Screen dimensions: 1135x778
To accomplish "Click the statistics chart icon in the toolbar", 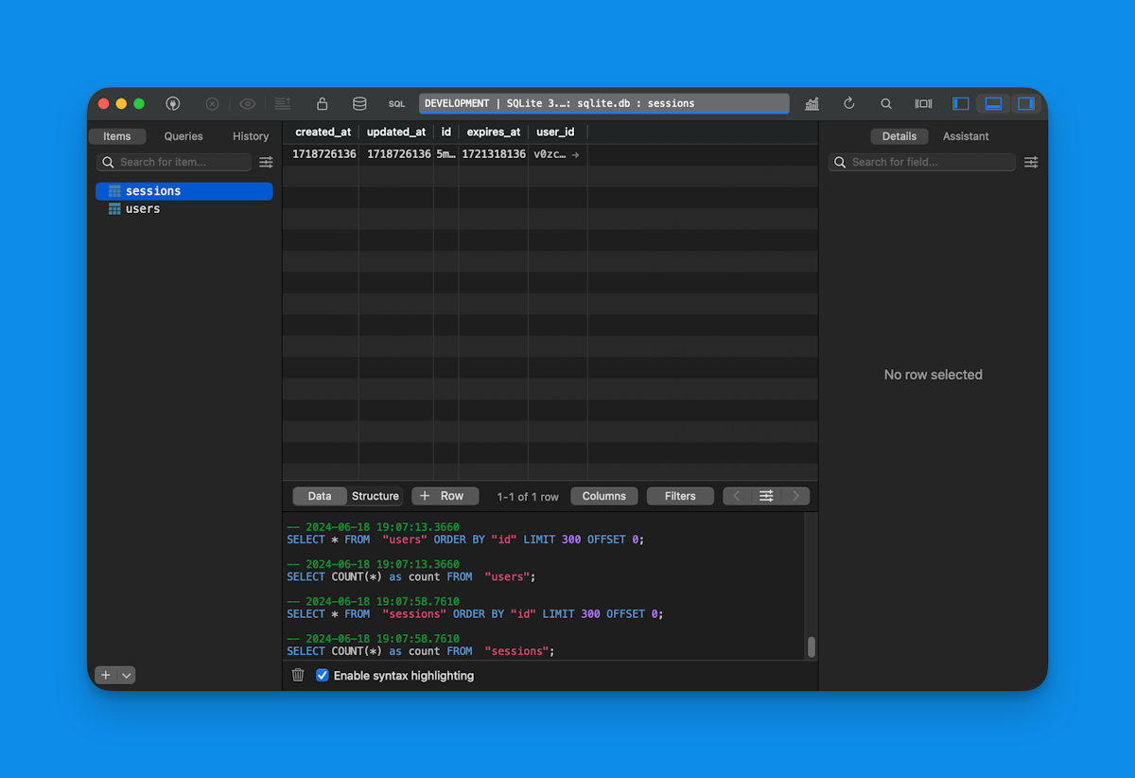I will (x=812, y=103).
